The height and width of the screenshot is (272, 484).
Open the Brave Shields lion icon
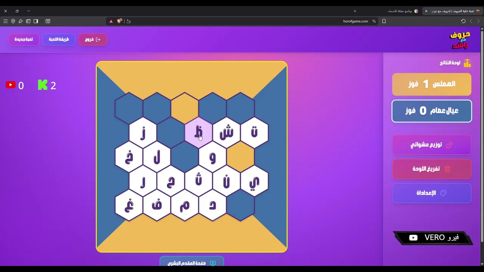click(x=119, y=21)
